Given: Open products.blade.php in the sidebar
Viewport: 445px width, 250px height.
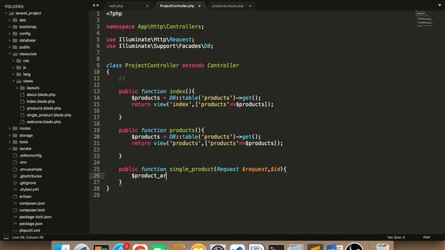Looking at the screenshot, I should click(x=44, y=108).
